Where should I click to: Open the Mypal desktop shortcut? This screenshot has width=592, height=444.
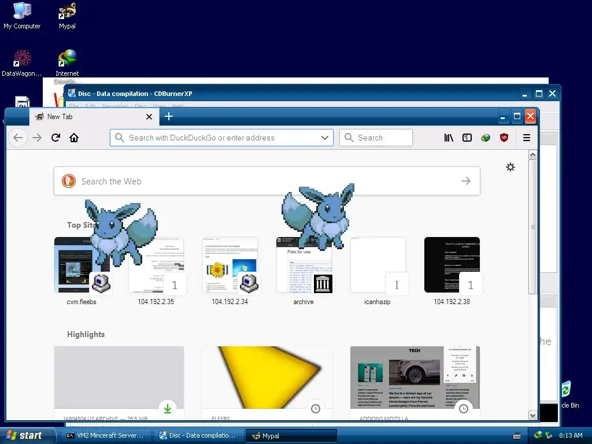click(x=67, y=16)
